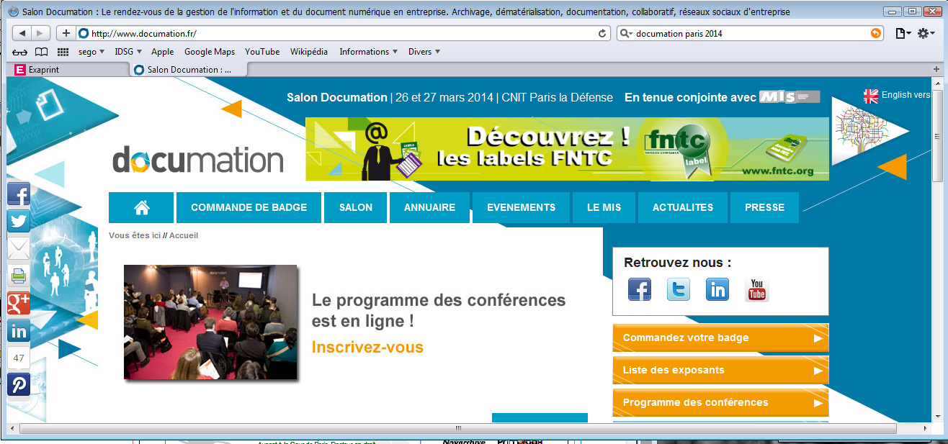Click the vertical scrollbar thumb

pyautogui.click(x=937, y=137)
